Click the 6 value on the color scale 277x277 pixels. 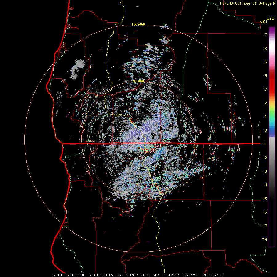click(266, 48)
